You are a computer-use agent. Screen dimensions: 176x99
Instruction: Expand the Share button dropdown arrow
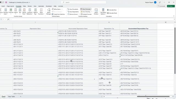coord(174,6)
